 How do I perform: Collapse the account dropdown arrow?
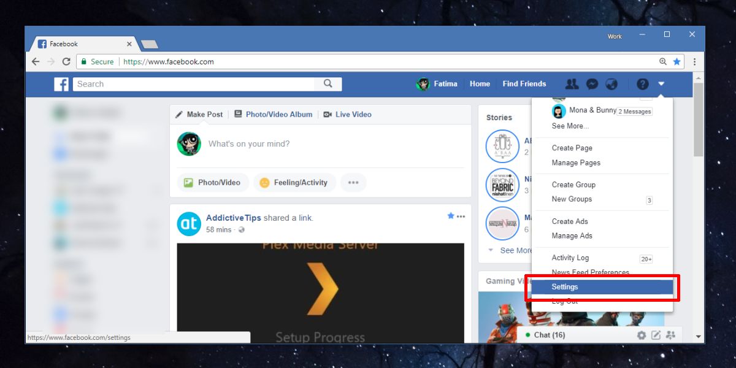coord(661,84)
